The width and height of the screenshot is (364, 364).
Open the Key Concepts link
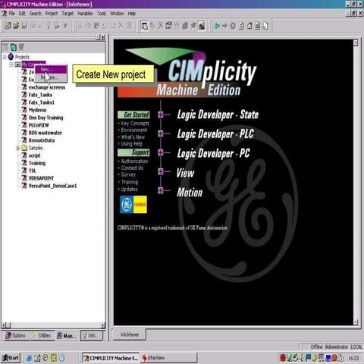[x=135, y=124]
